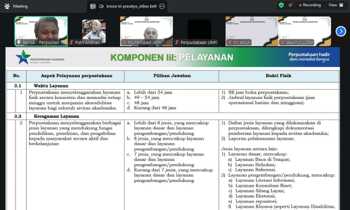Click the Perpustakaan Nasional logo on slide
Viewport: 350px width, 210px height.
pos(40,57)
